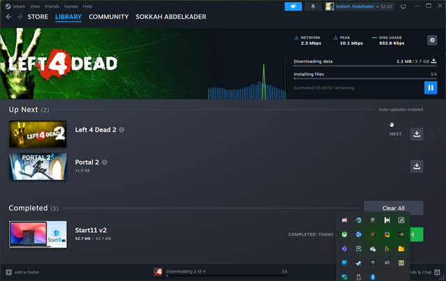Open the Games menu

pos(71,6)
